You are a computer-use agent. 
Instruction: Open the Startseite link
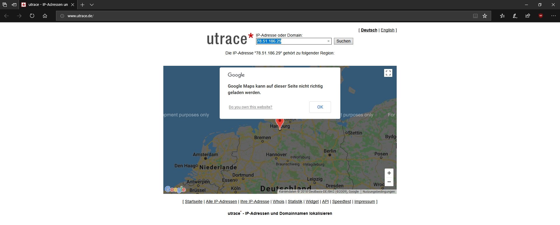click(x=194, y=201)
